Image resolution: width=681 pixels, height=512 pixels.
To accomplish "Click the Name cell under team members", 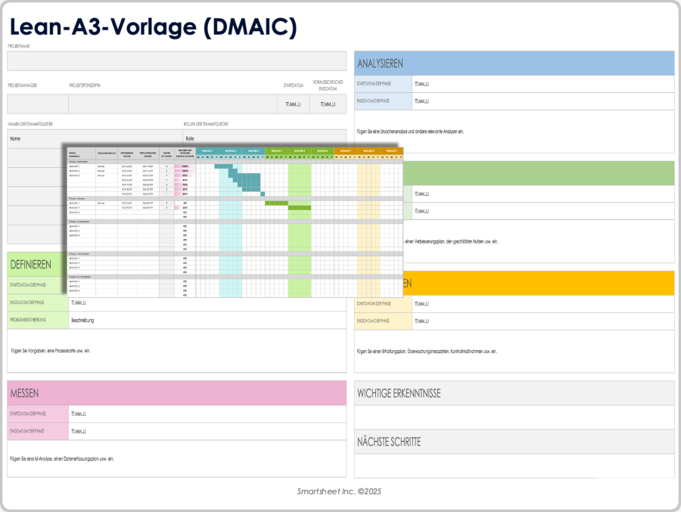I will tap(95, 138).
